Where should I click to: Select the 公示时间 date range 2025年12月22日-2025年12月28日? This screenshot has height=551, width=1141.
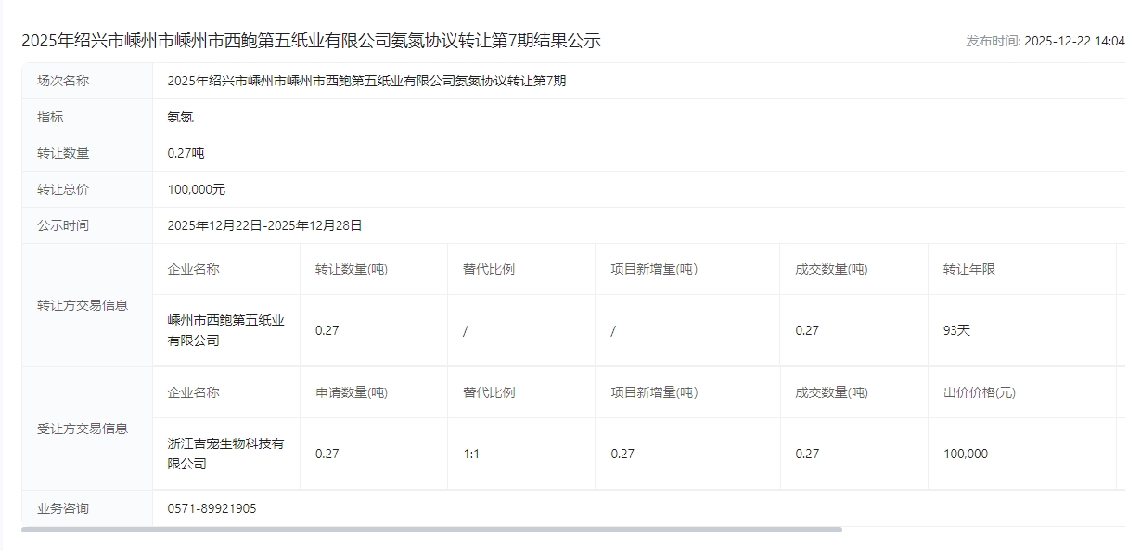pyautogui.click(x=264, y=225)
